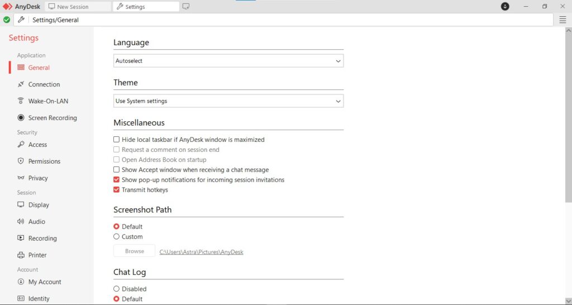Viewport: 572px width, 305px height.
Task: Open the hamburger main menu
Action: pyautogui.click(x=563, y=20)
